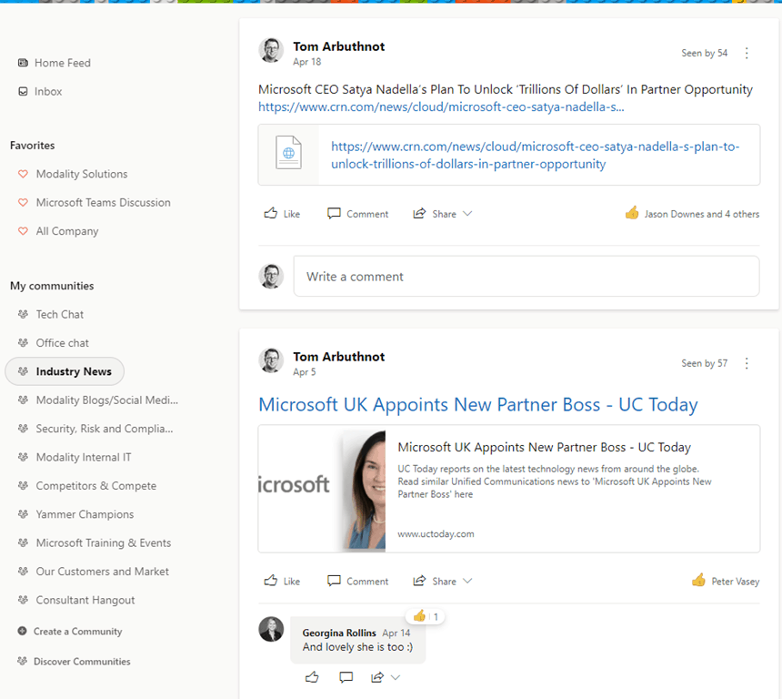Expand Share dropdown on the Satya Nadella post
The height and width of the screenshot is (699, 782).
click(467, 214)
